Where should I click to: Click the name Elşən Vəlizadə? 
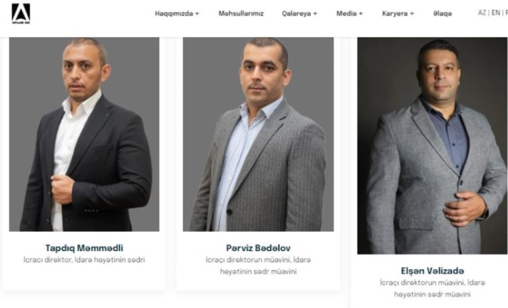coord(432,271)
